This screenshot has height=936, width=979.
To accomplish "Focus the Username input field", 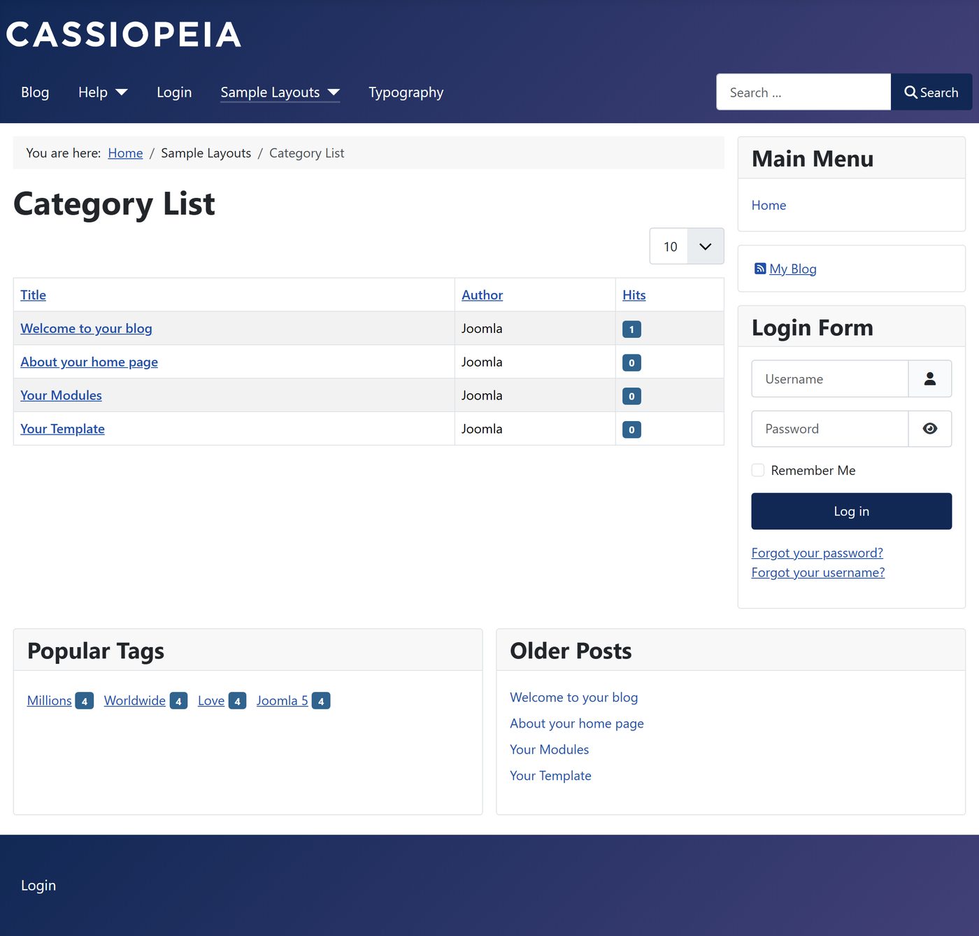I will (x=829, y=378).
